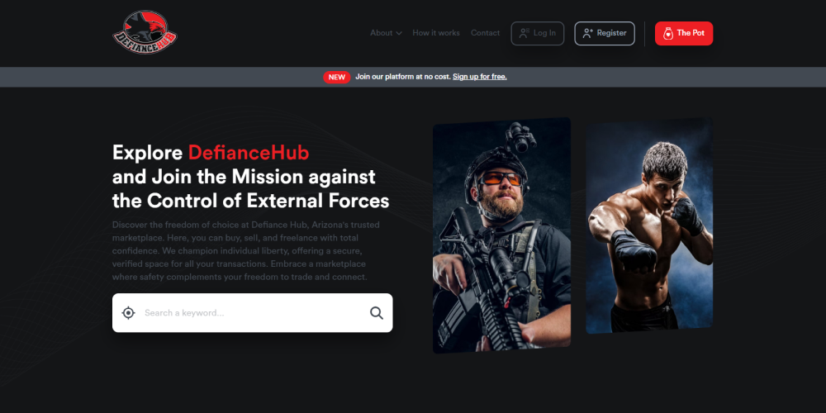Image resolution: width=826 pixels, height=413 pixels.
Task: Click the Join our platform announcement text
Action: [x=403, y=77]
